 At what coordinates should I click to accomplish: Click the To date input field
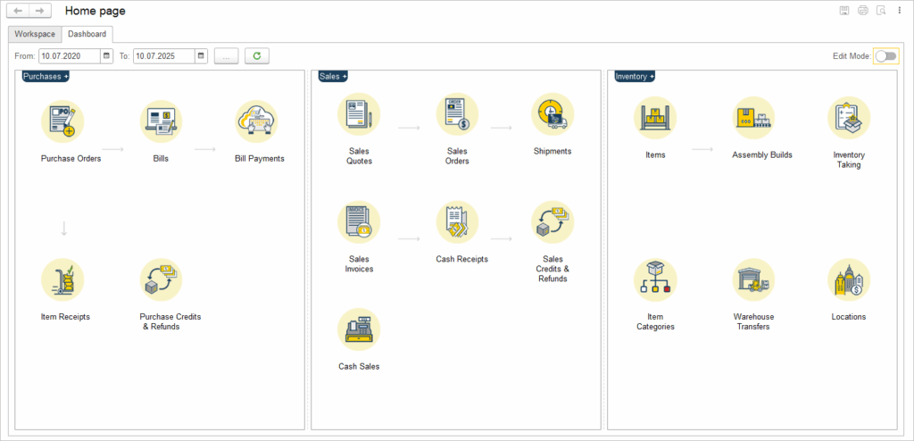[x=164, y=56]
